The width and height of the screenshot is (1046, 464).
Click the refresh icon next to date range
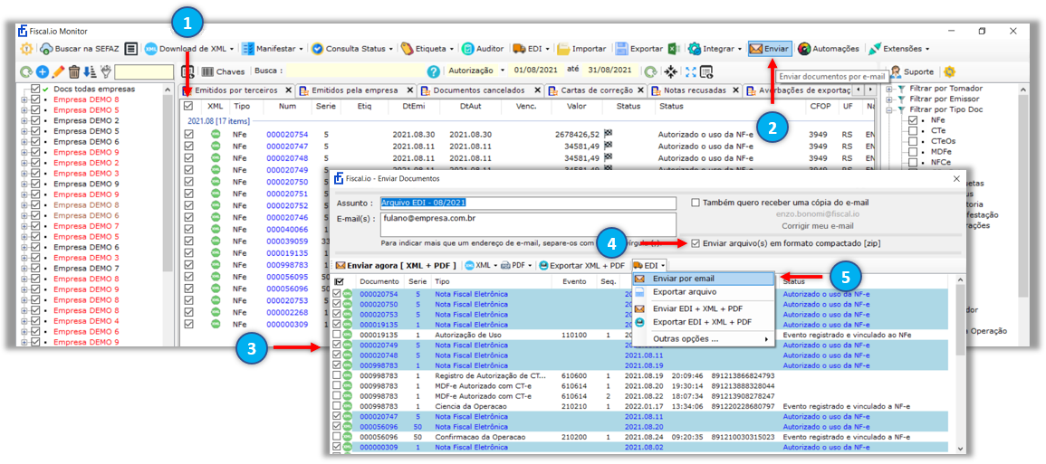point(650,71)
